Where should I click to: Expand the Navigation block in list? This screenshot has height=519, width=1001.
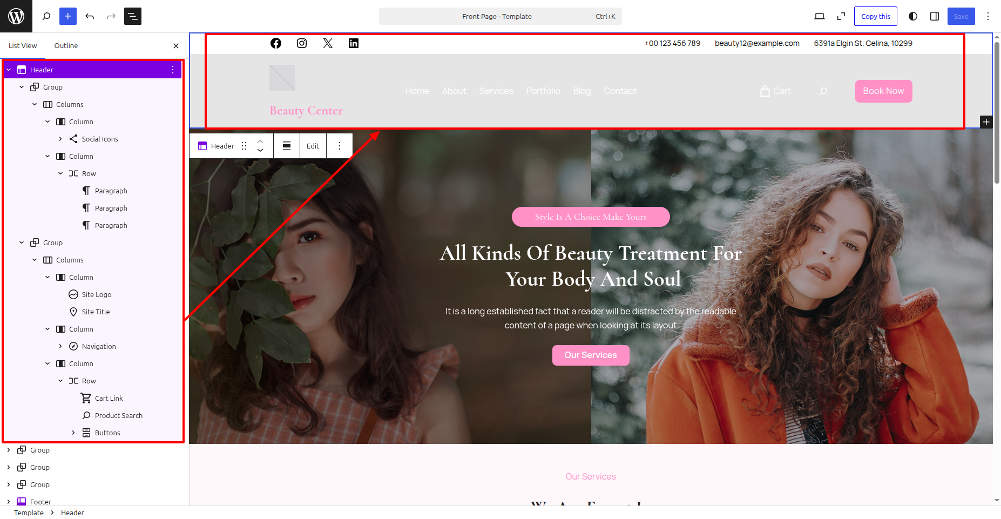(60, 346)
